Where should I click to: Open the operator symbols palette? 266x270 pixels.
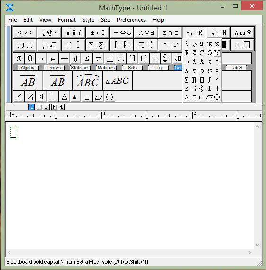point(98,33)
